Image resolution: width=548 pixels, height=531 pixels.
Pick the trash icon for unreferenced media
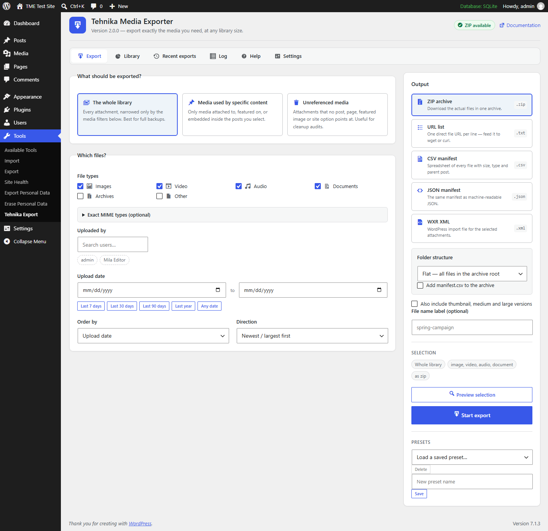click(296, 102)
